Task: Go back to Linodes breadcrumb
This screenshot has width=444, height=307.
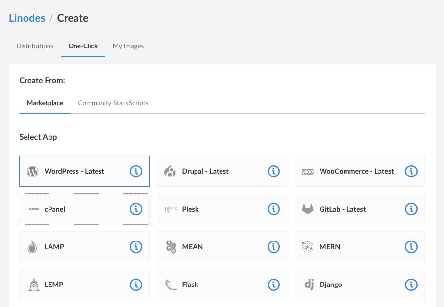Action: pyautogui.click(x=27, y=18)
